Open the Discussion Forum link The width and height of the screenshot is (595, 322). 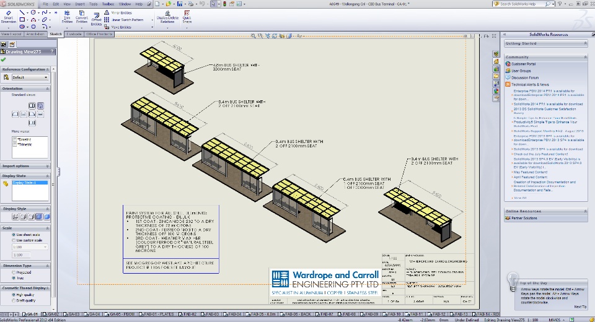525,78
